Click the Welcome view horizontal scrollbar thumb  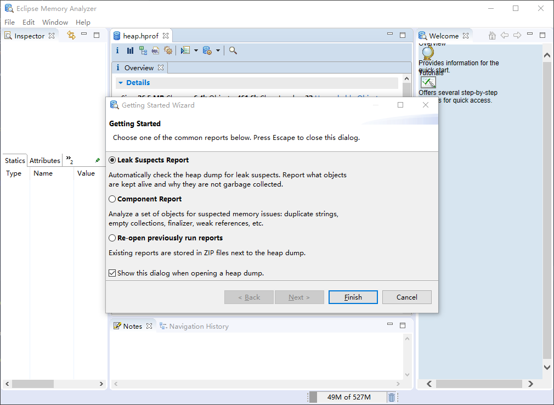[479, 384]
